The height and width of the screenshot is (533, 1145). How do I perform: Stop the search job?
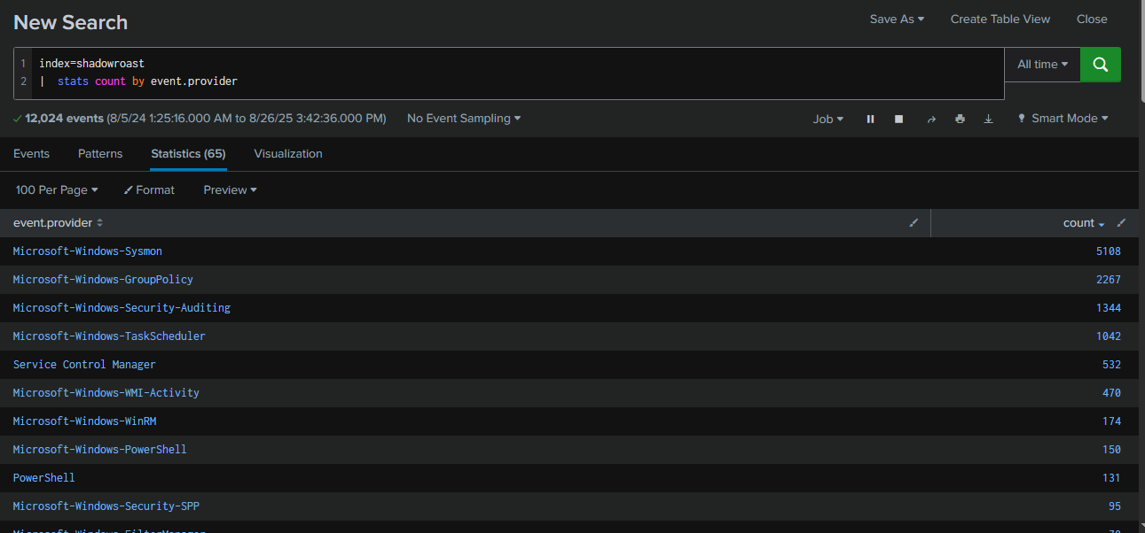point(898,119)
